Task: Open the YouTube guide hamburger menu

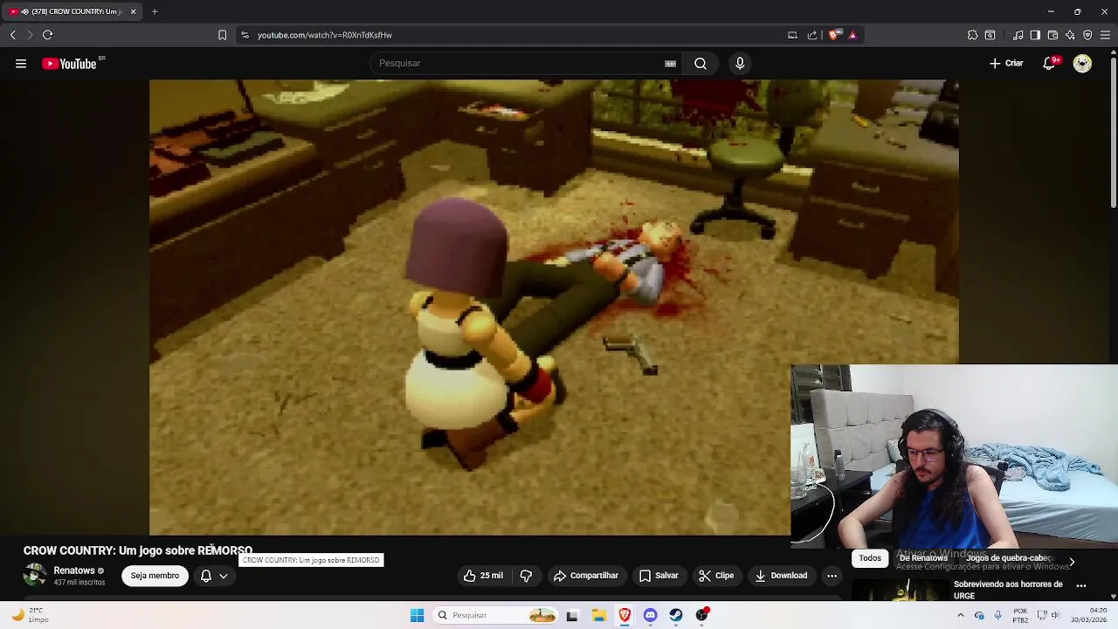Action: point(21,63)
